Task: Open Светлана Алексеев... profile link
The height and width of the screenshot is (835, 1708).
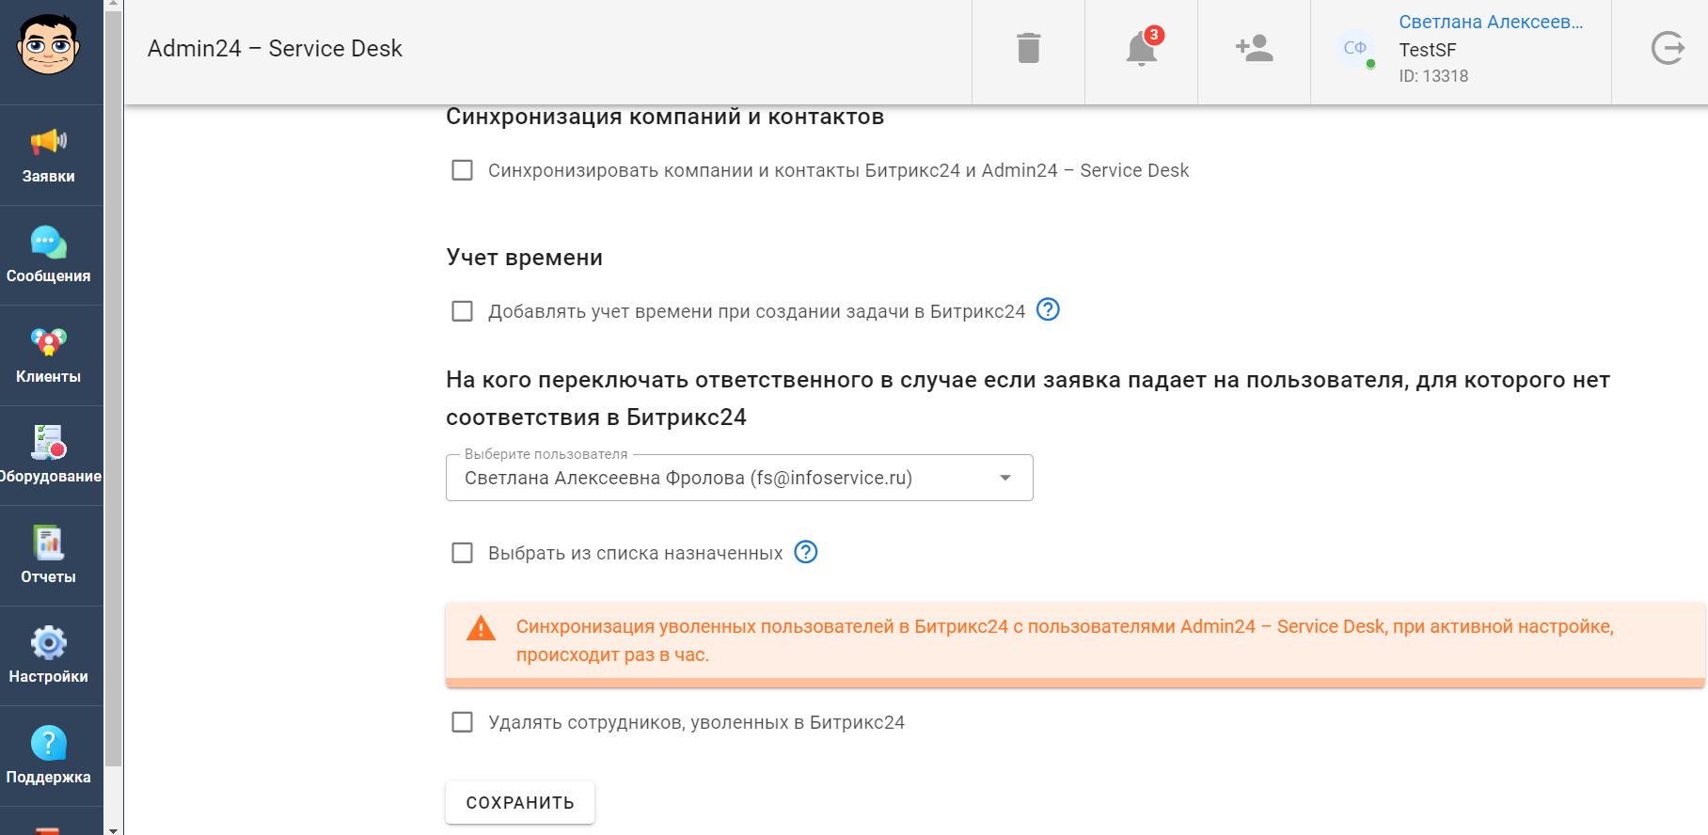Action: (1491, 22)
